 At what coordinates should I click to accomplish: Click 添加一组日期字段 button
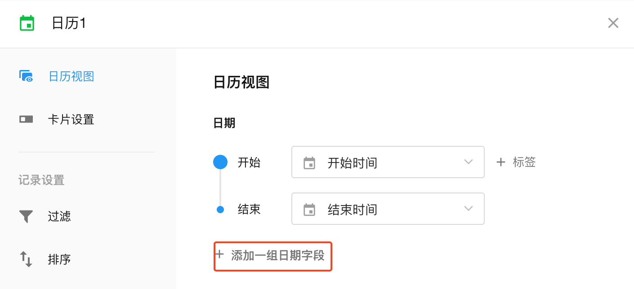point(277,256)
